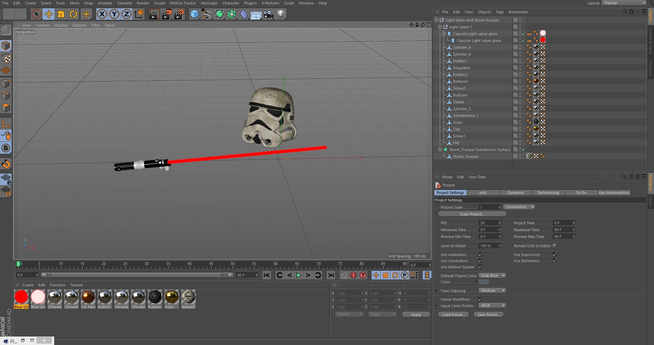
Task: Open the MoGraph menu
Action: 209,3
